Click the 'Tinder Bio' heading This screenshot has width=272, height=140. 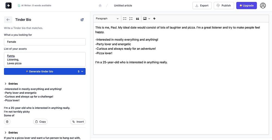(23, 20)
